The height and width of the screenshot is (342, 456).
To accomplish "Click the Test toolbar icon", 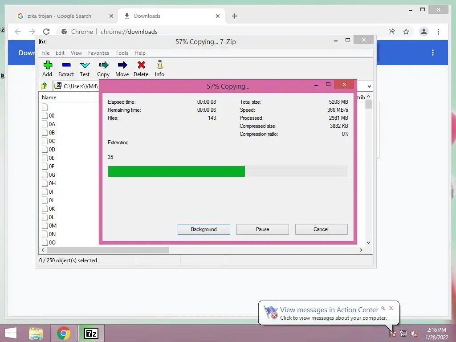I will (x=85, y=69).
